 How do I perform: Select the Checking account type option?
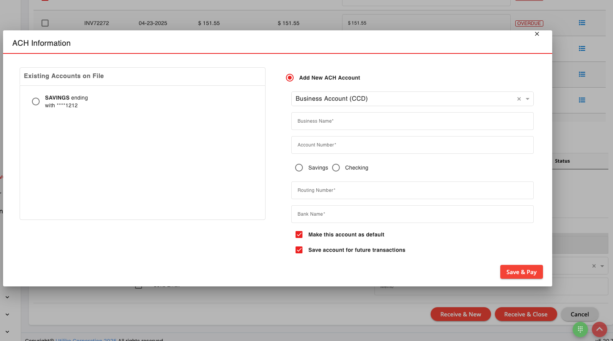[336, 168]
